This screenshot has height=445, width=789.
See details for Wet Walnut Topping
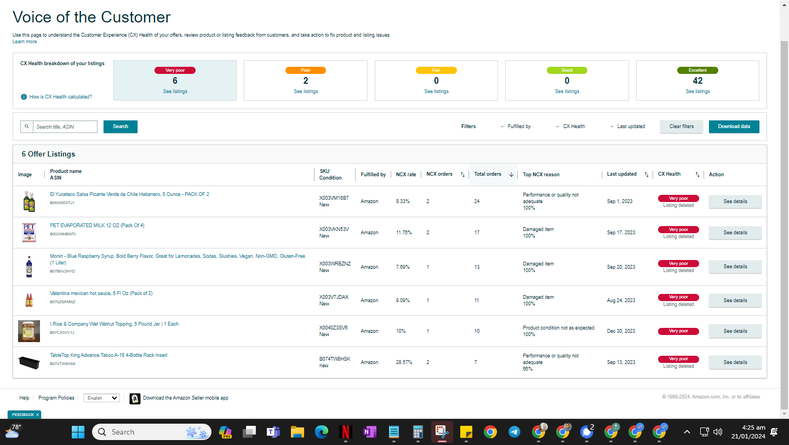pos(735,331)
